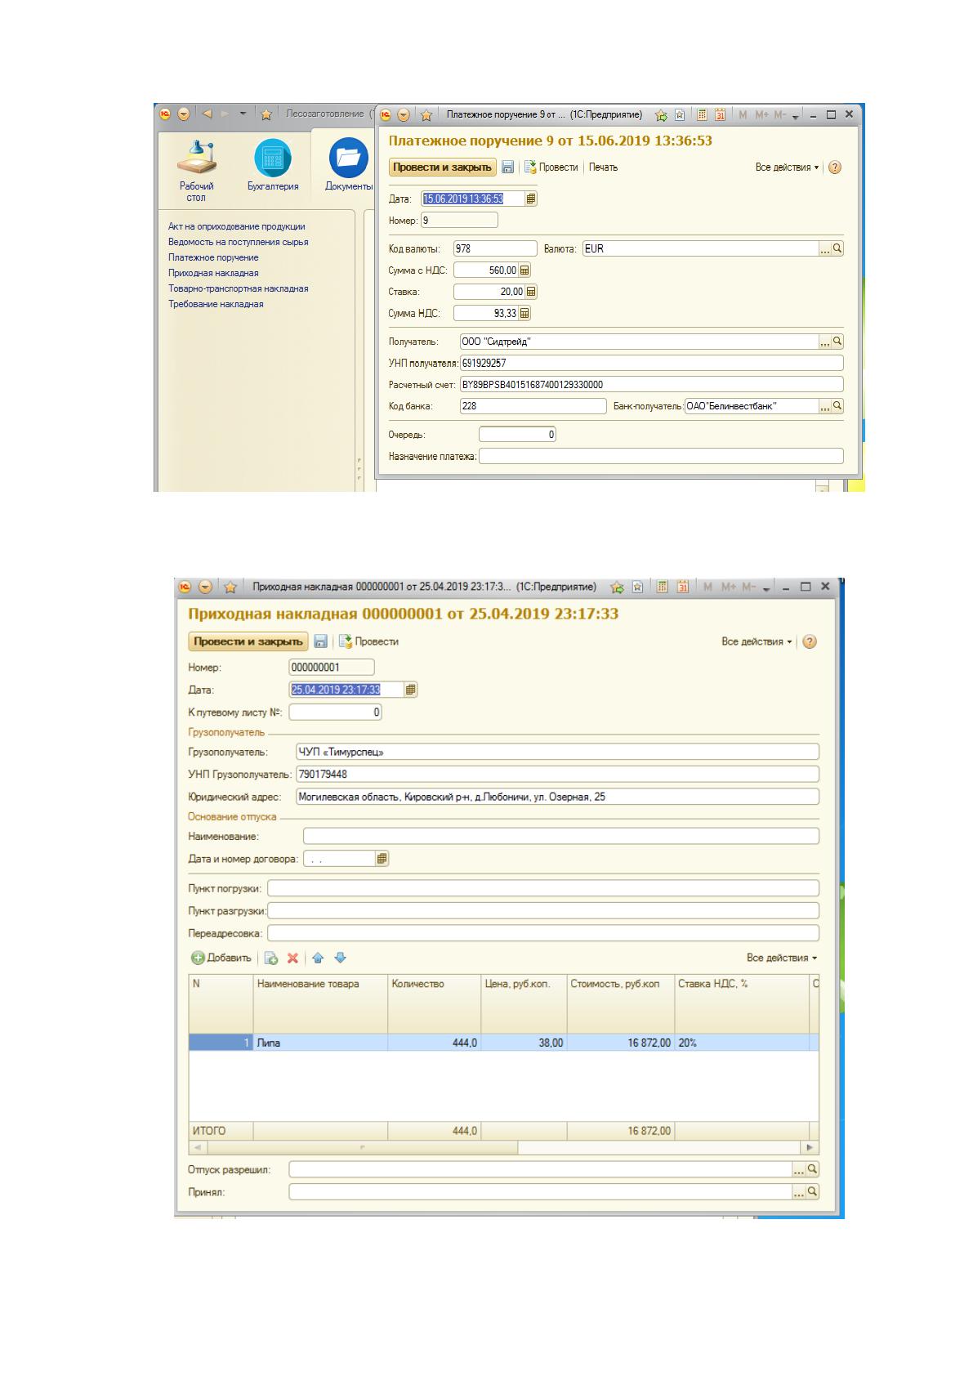This screenshot has width=973, height=1376.
Task: Click the Назначение платежа input field
Action: tap(661, 457)
